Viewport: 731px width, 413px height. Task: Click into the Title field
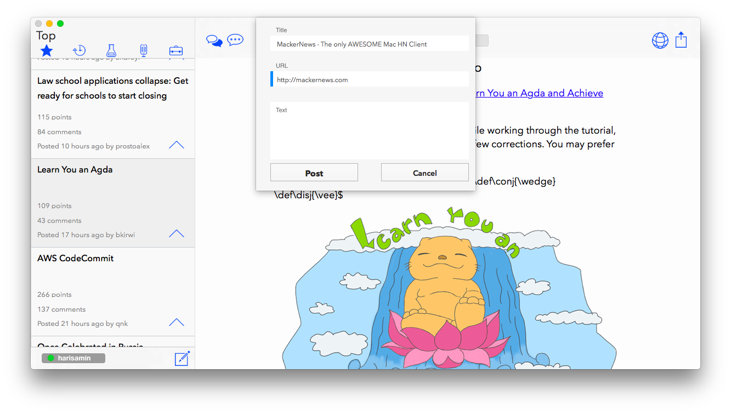click(369, 44)
